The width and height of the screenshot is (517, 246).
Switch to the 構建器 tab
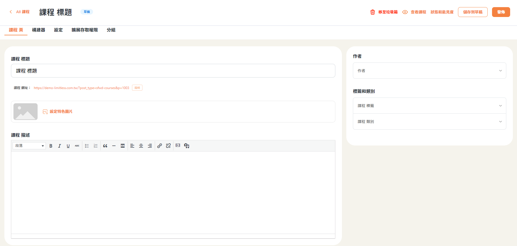pyautogui.click(x=38, y=30)
